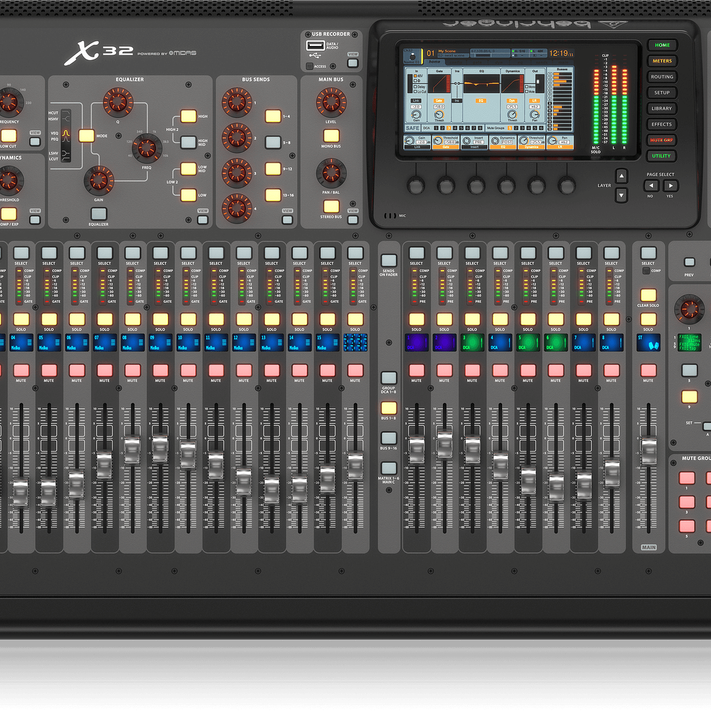Open the EFFECTS screen
Image resolution: width=711 pixels, height=711 pixels.
pyautogui.click(x=662, y=125)
